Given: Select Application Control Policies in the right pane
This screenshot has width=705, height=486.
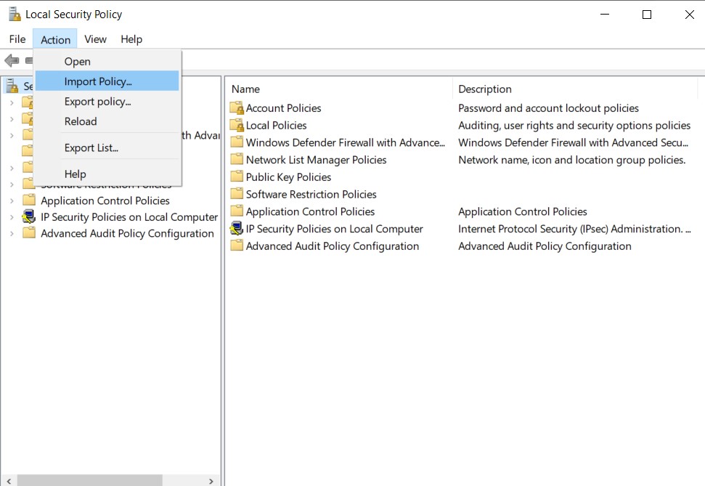Looking at the screenshot, I should click(310, 211).
